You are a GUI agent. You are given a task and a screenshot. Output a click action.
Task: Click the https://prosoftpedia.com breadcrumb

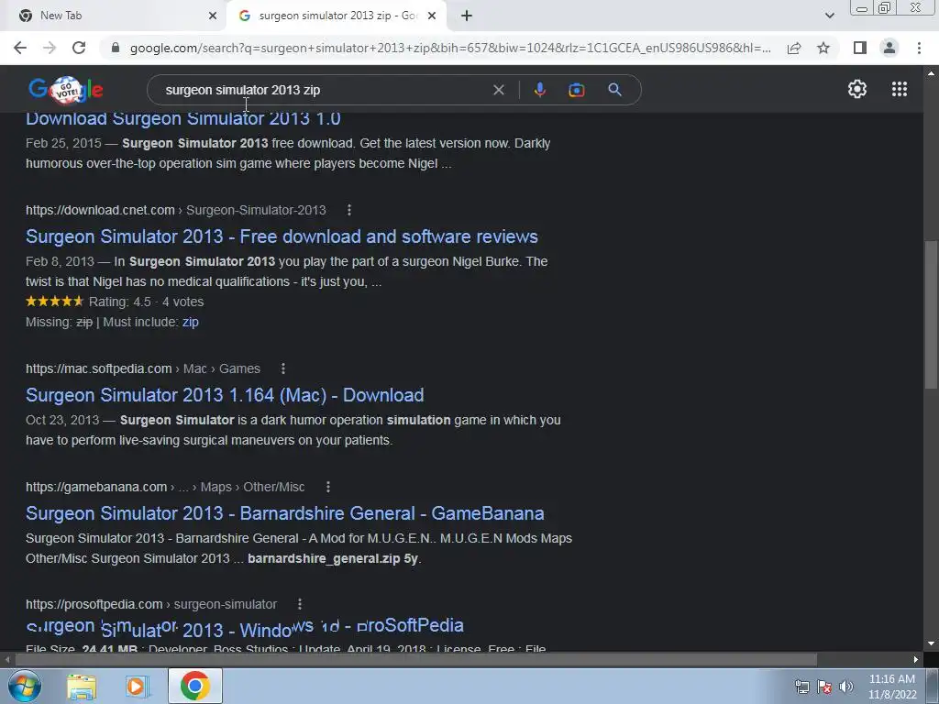click(94, 605)
